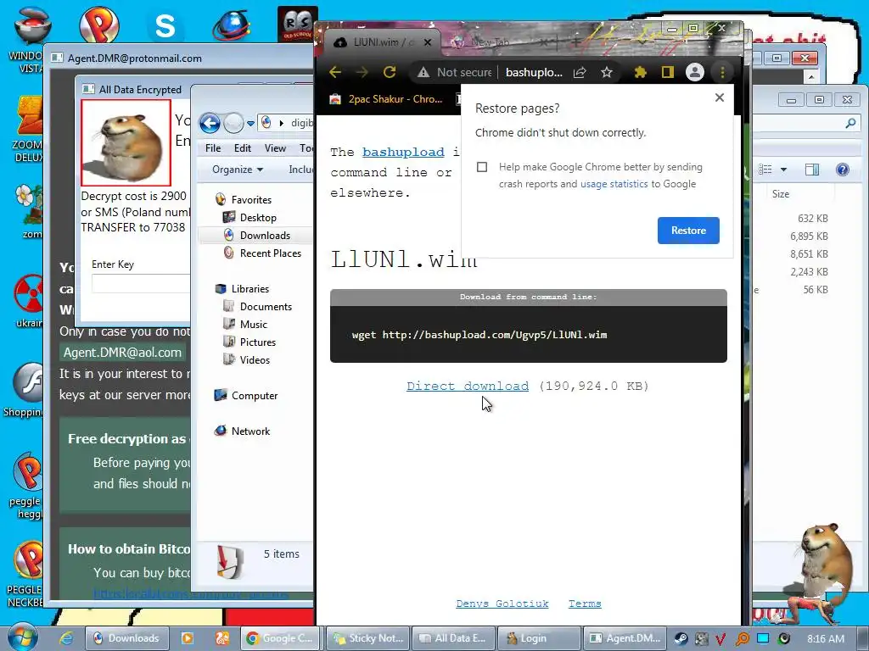The height and width of the screenshot is (651, 869).
Task: Open Chrome profile avatar
Action: click(x=694, y=72)
